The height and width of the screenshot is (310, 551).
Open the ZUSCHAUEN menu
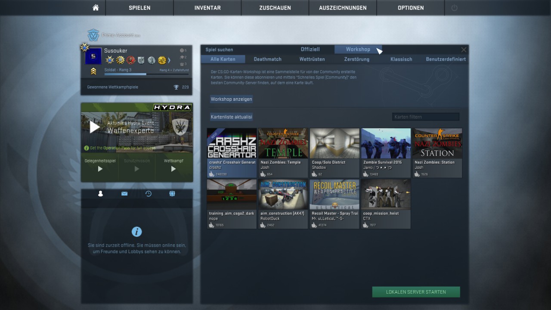[x=275, y=8]
